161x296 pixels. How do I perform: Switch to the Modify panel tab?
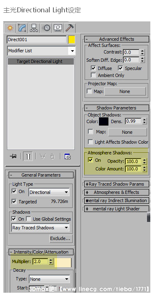coord(22,28)
